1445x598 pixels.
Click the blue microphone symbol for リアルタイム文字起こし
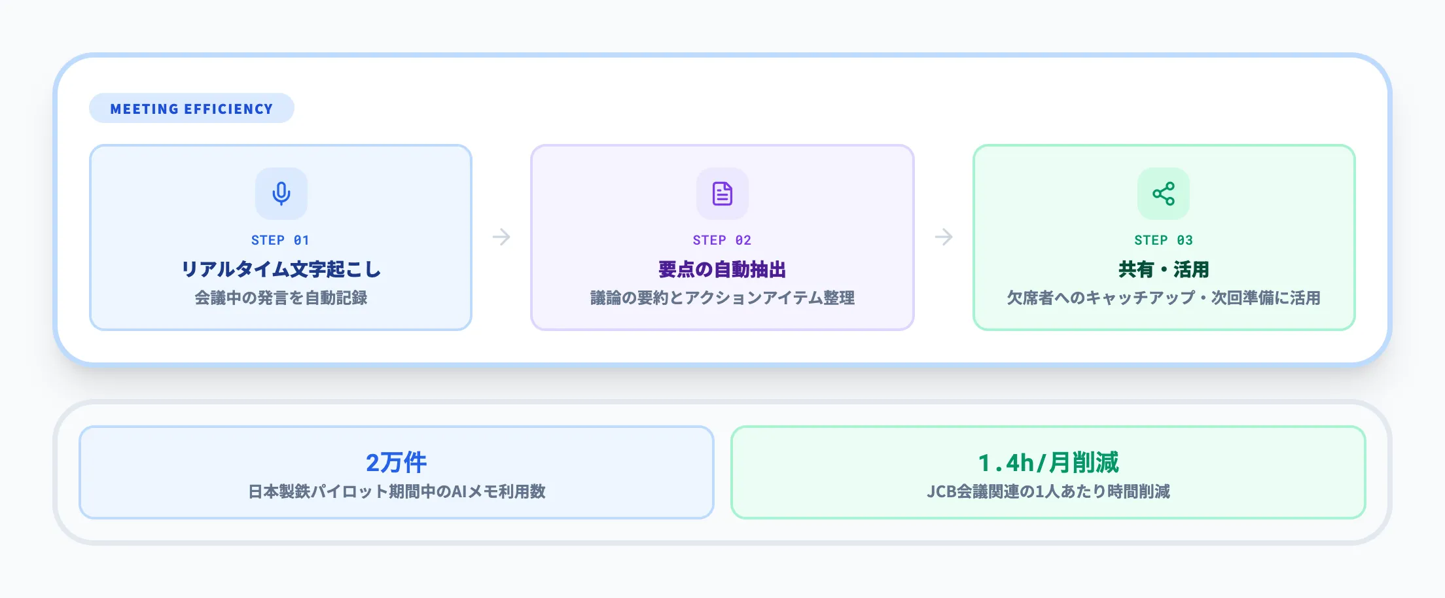(x=280, y=193)
